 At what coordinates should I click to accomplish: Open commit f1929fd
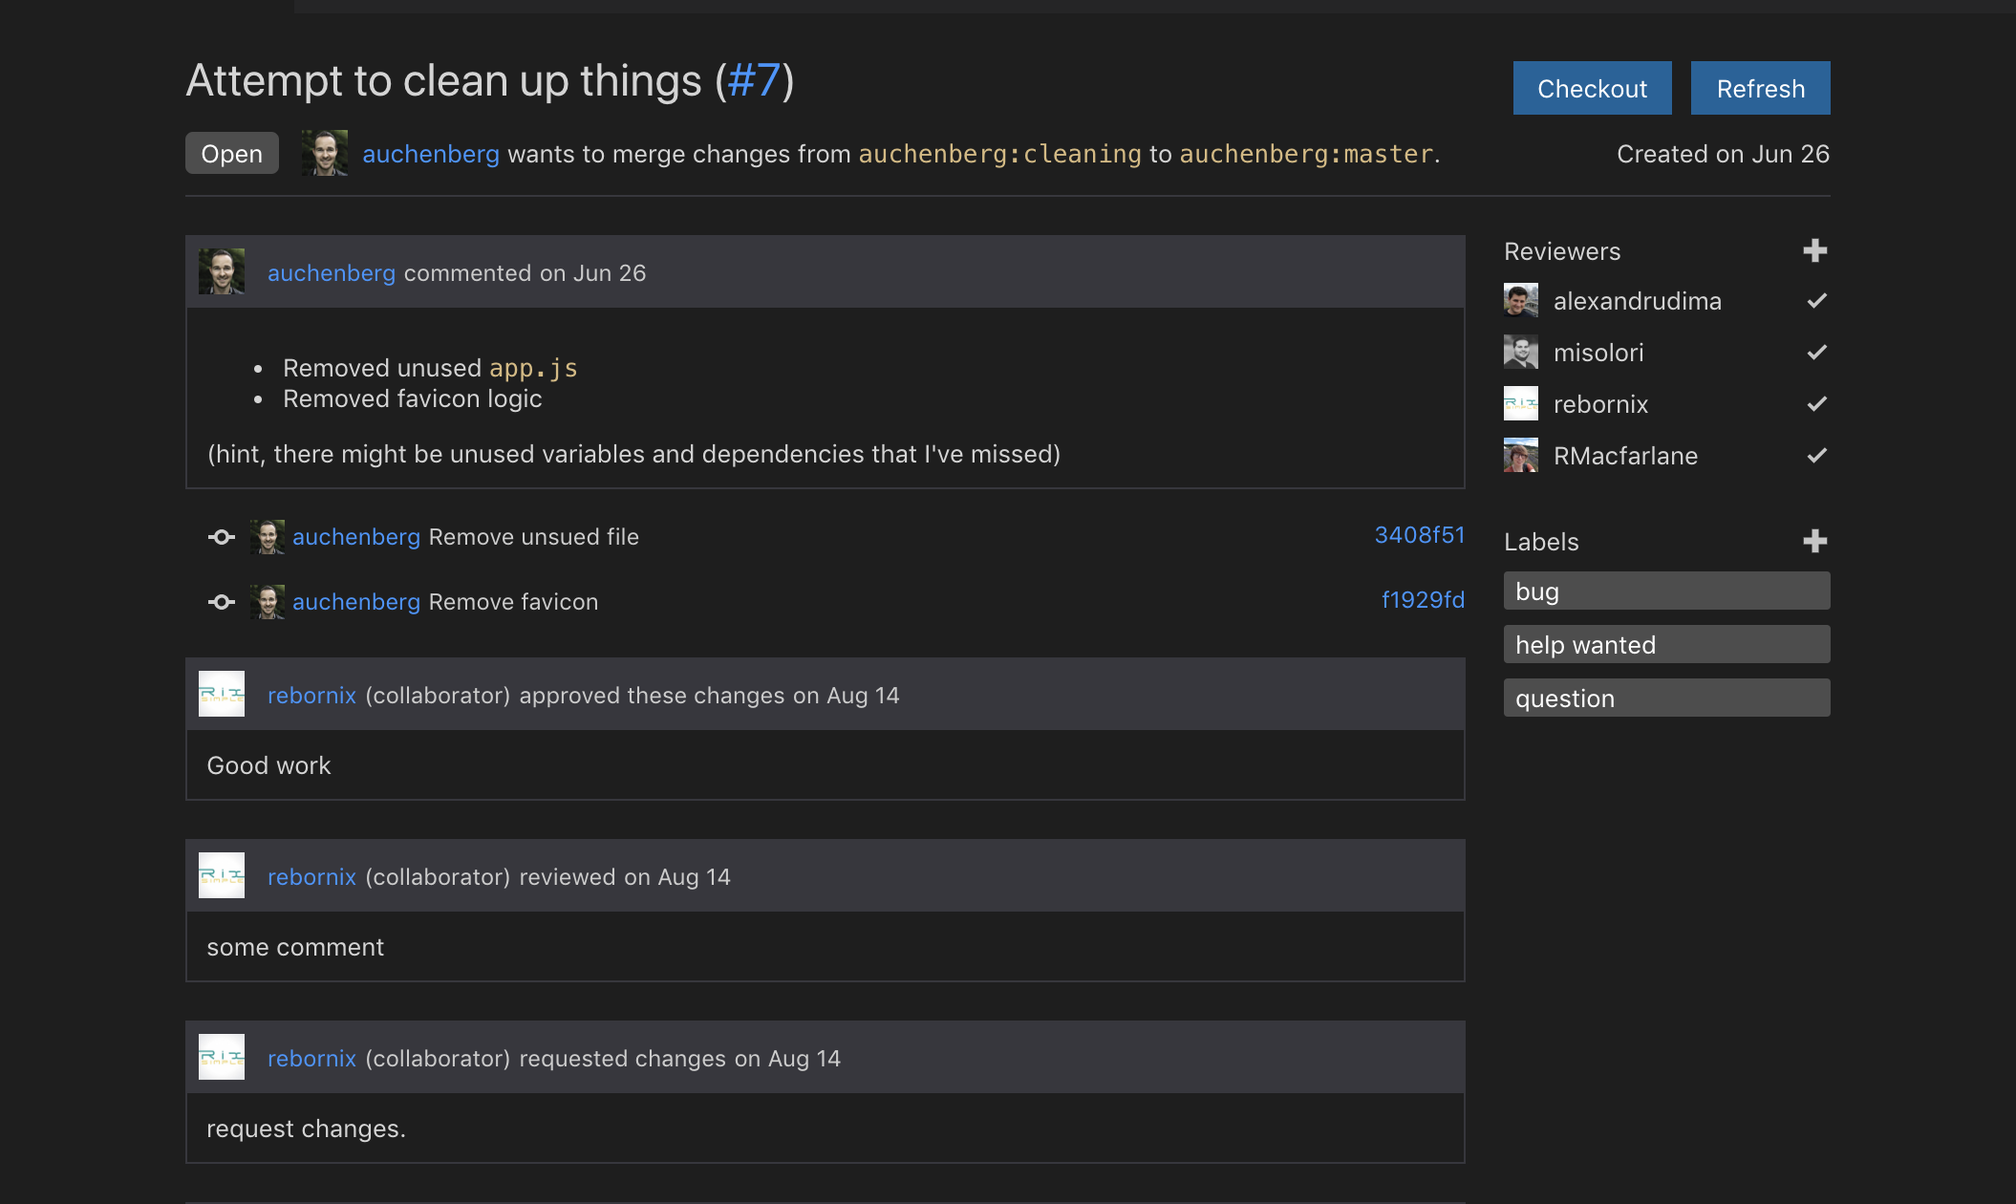point(1423,600)
